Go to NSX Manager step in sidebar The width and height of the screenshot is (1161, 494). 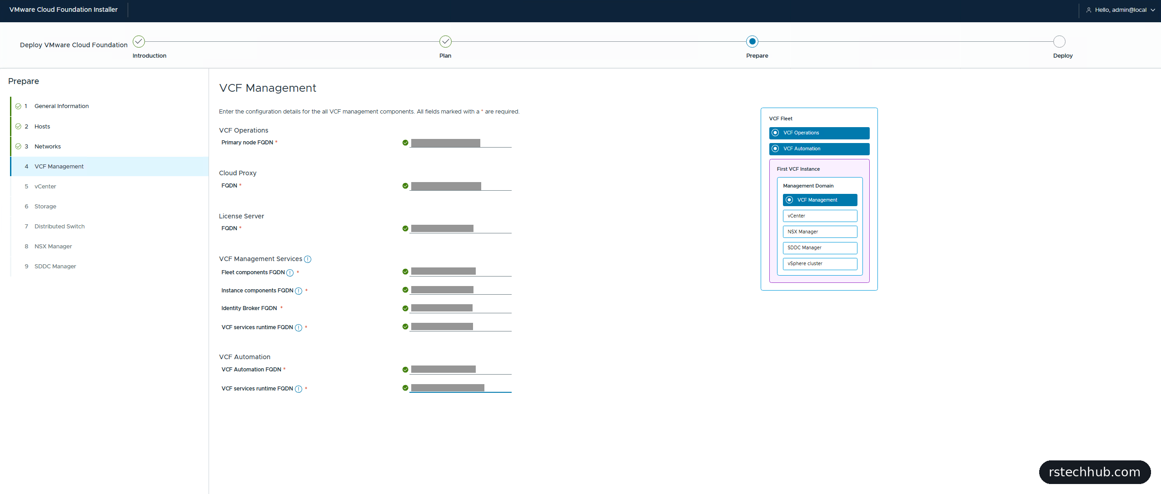110,246
